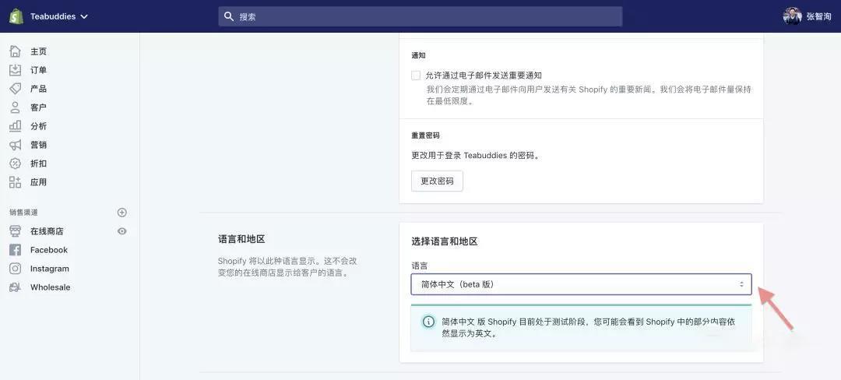
Task: Click the 折扣 discounts badge icon
Action: [15, 164]
